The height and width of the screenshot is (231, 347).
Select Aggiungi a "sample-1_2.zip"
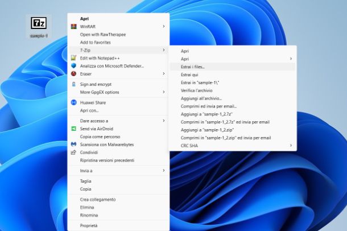233,130
